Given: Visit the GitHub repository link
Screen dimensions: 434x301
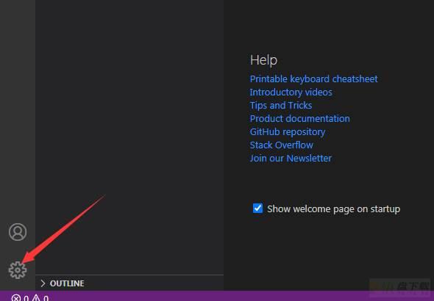Looking at the screenshot, I should [288, 132].
